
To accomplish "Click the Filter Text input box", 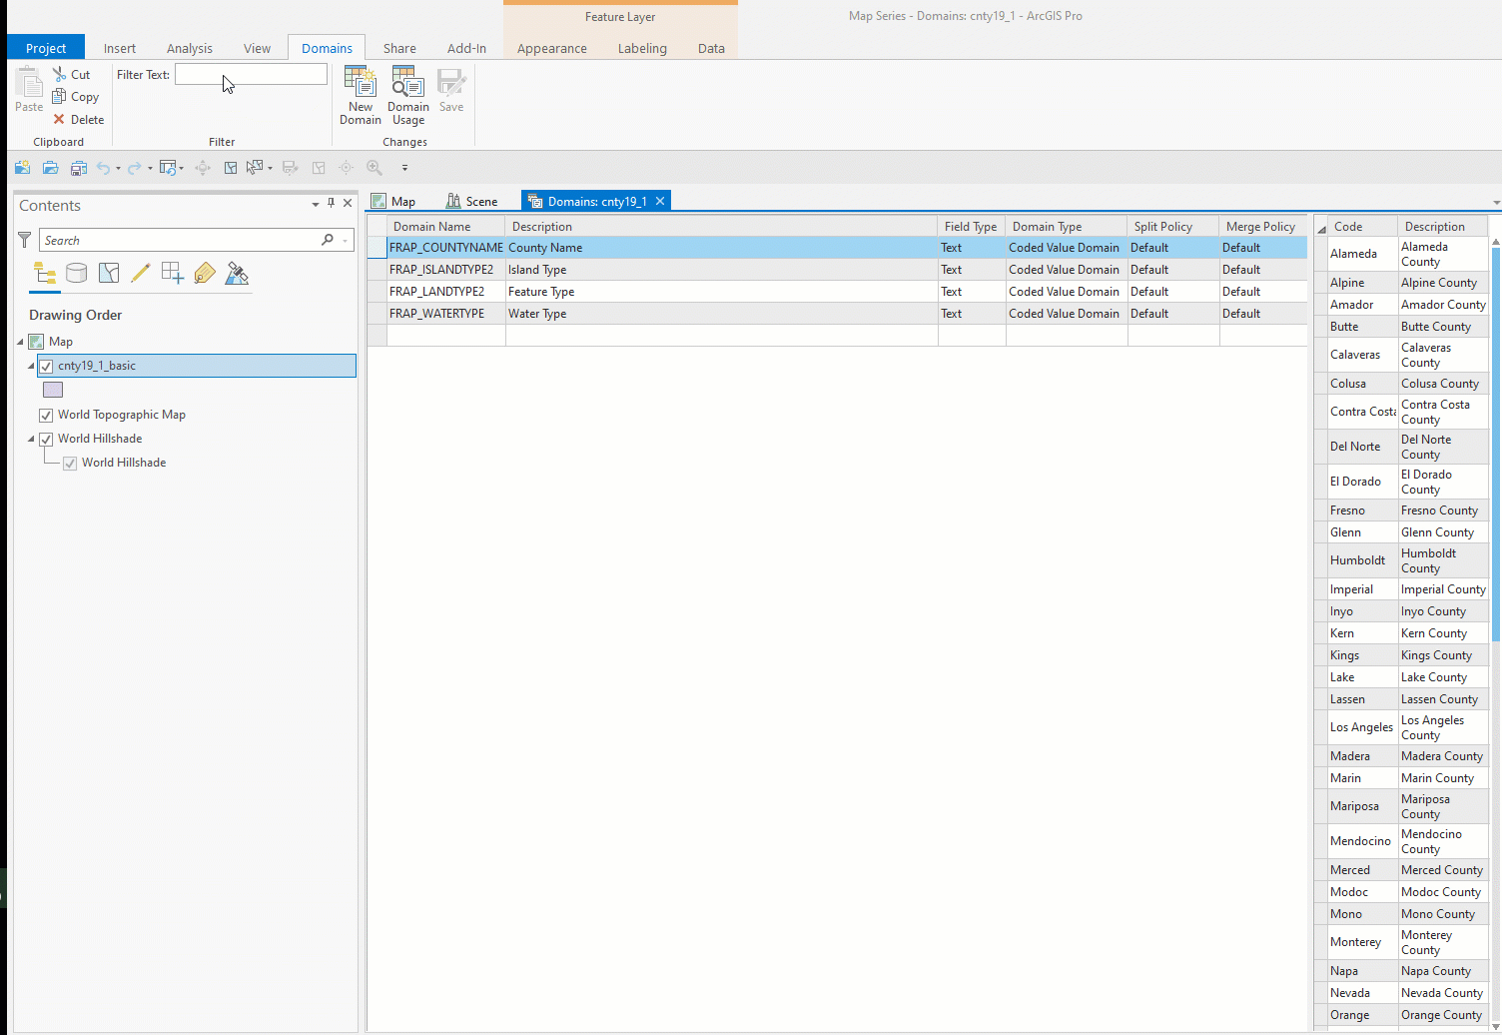I will 251,74.
